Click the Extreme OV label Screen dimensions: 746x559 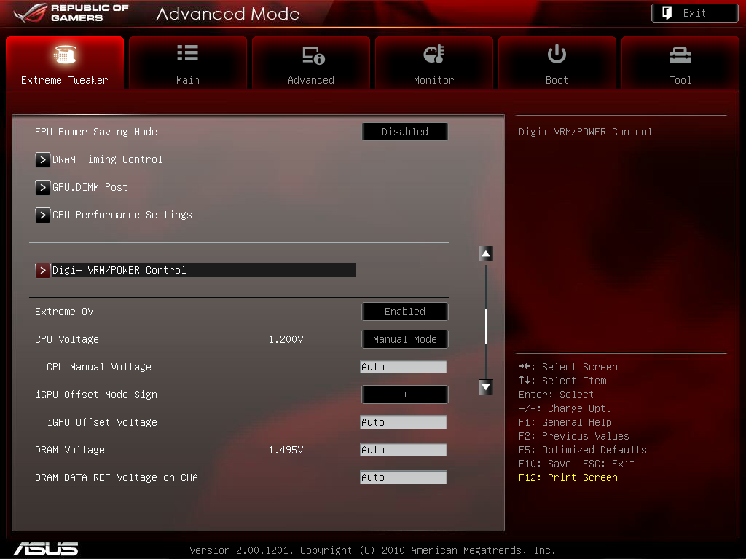tap(64, 312)
